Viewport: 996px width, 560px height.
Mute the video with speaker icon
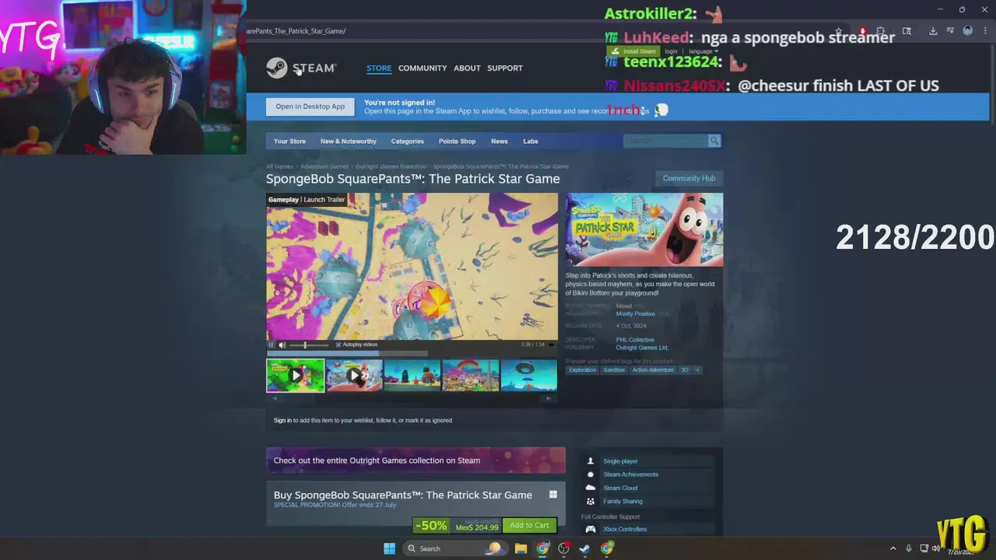(x=282, y=345)
